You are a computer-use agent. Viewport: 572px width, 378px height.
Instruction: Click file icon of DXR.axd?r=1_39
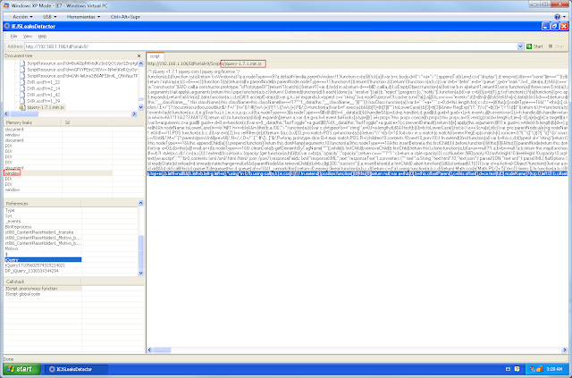point(22,101)
